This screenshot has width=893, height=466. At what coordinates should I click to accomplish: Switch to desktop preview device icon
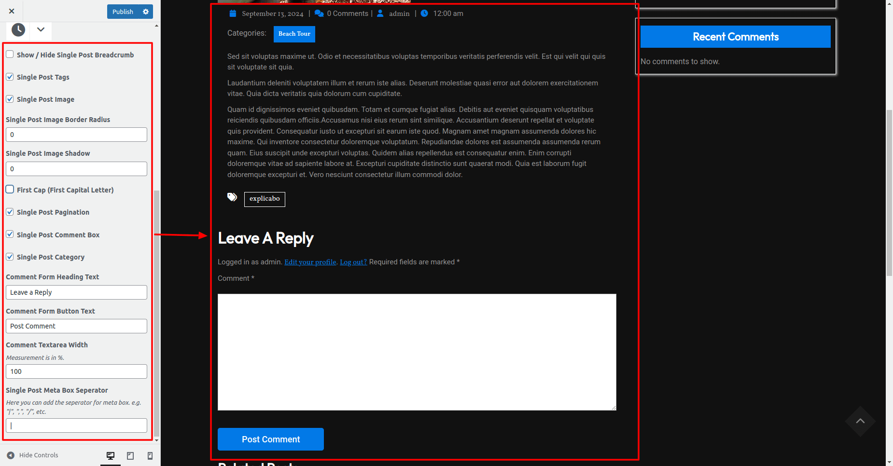tap(111, 455)
